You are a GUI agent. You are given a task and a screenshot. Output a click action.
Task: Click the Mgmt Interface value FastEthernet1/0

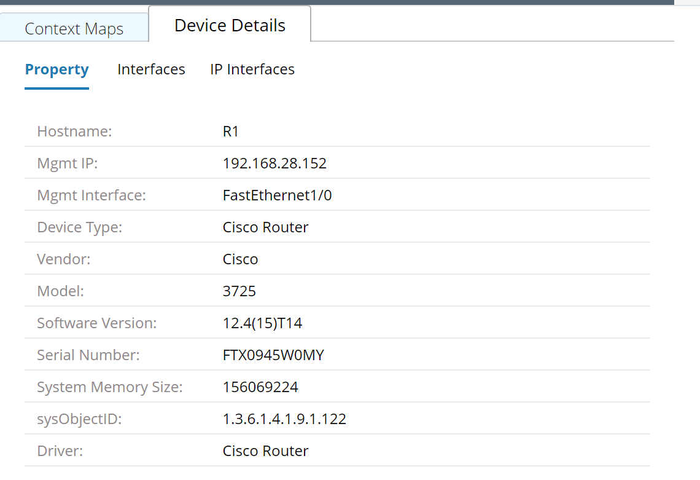click(x=277, y=195)
